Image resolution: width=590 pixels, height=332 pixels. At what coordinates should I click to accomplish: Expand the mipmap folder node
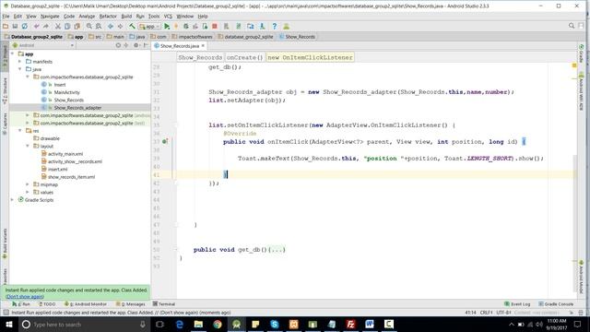(x=28, y=184)
